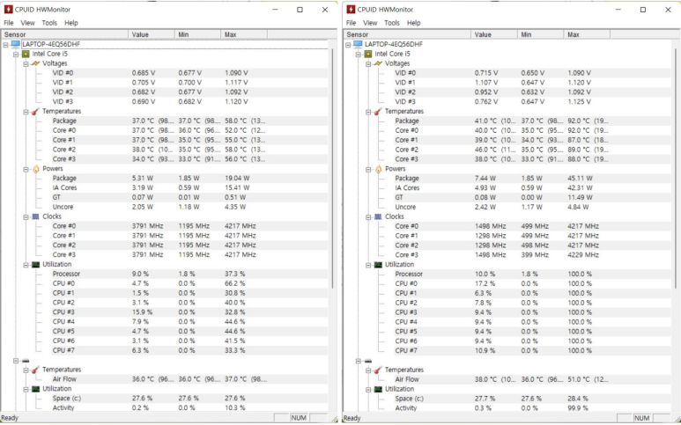The height and width of the screenshot is (425, 681).
Task: Collapse Powers section in left window
Action: point(26,169)
